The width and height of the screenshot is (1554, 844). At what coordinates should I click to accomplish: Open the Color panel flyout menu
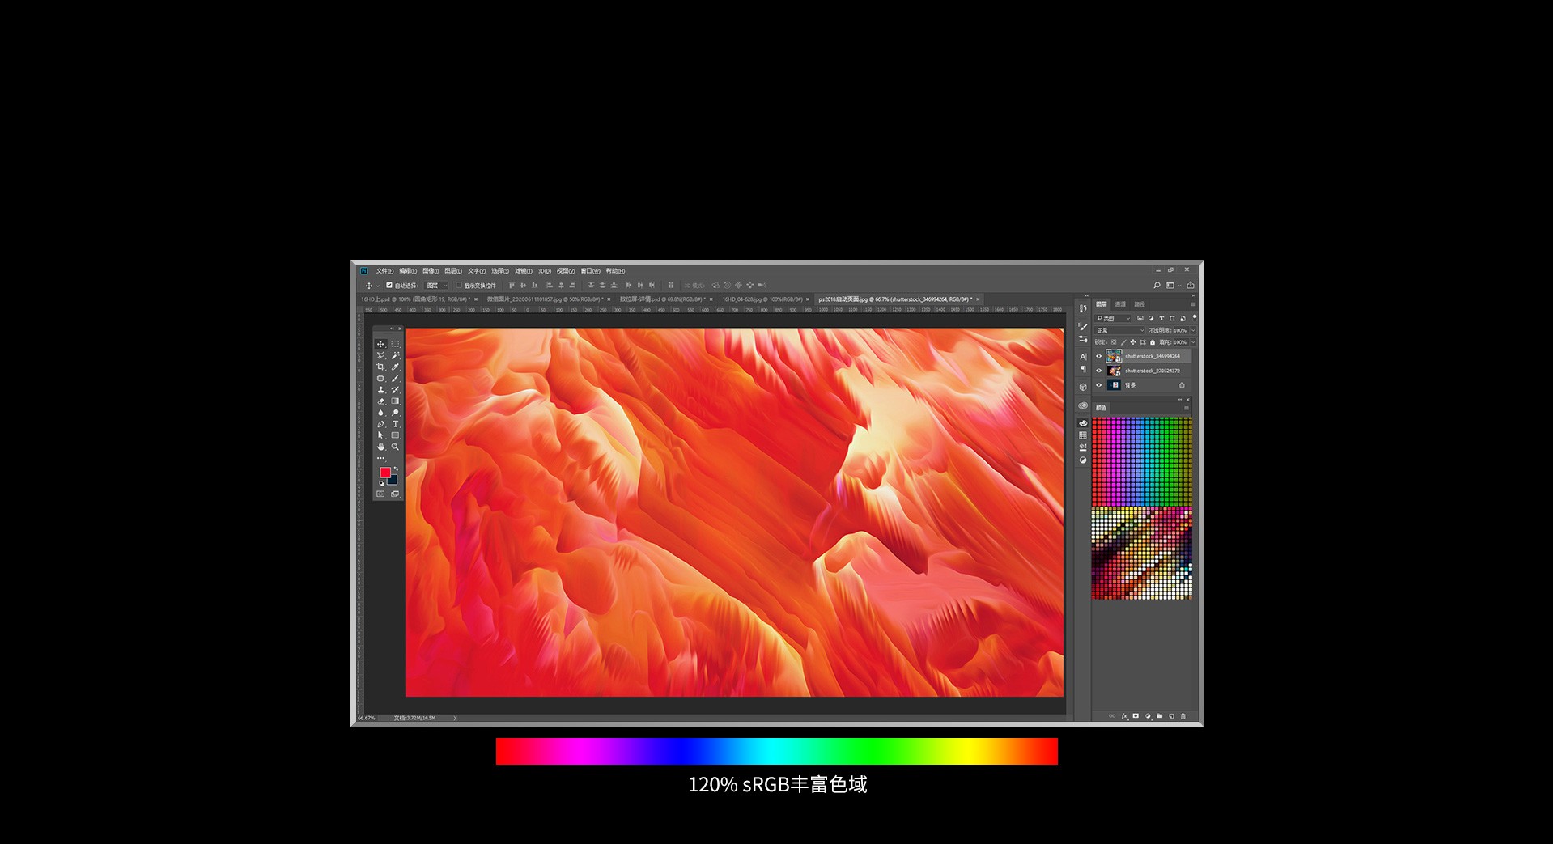pos(1187,408)
